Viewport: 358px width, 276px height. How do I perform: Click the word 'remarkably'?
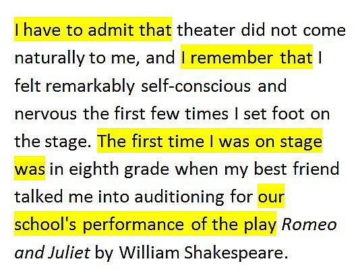tap(90, 86)
